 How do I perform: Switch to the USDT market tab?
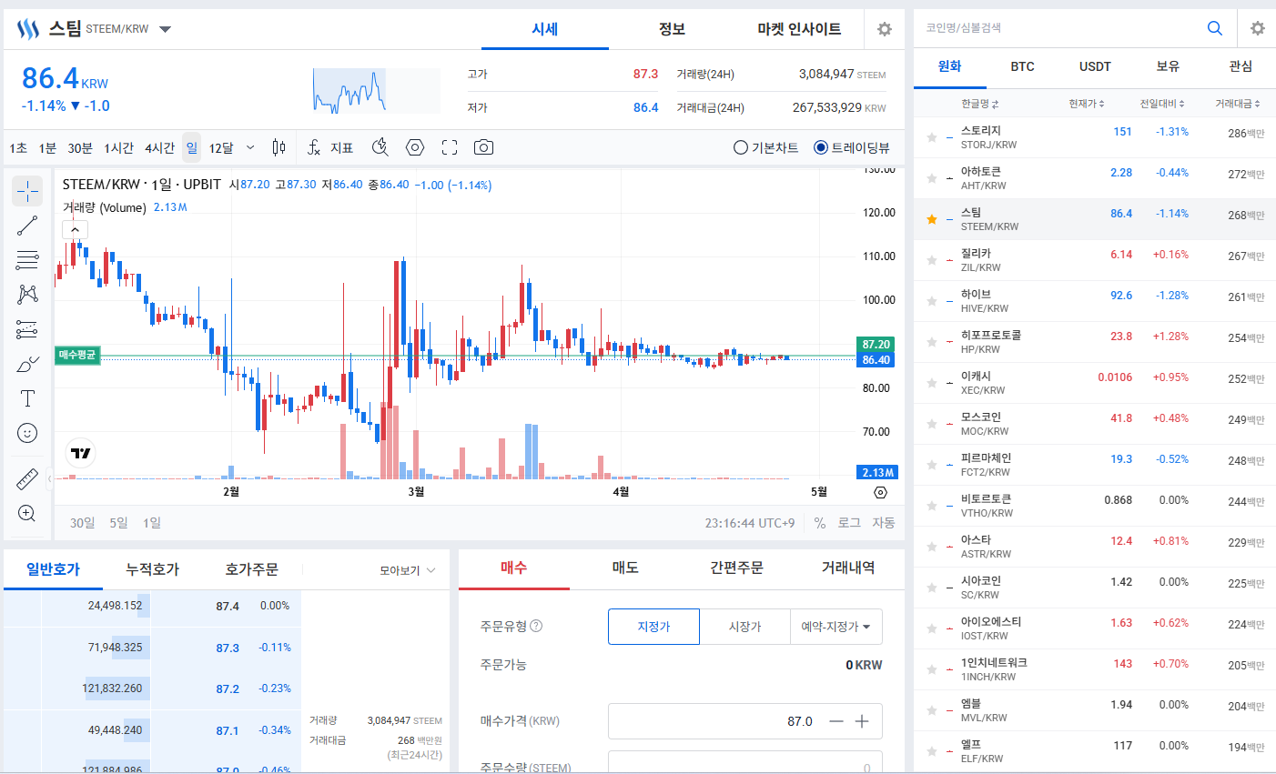coord(1095,66)
